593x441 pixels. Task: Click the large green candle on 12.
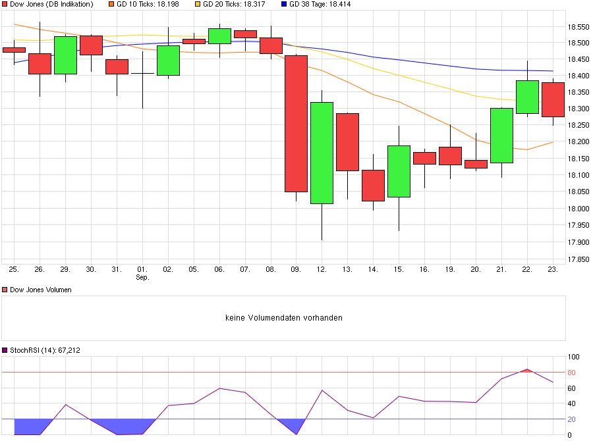(x=322, y=153)
